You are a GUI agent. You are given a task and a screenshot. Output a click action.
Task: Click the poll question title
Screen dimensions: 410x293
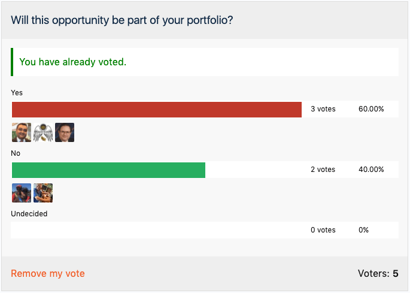[122, 20]
